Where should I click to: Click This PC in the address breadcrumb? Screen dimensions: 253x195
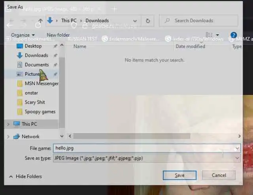click(69, 20)
